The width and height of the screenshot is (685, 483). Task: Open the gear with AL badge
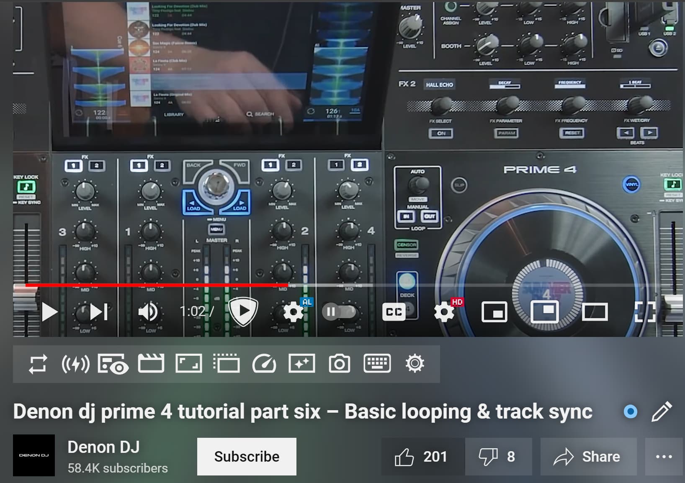coord(294,312)
